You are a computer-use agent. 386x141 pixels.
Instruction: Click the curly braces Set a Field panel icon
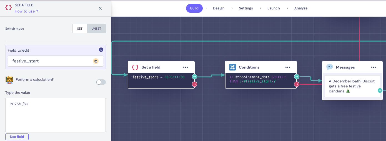[9, 8]
